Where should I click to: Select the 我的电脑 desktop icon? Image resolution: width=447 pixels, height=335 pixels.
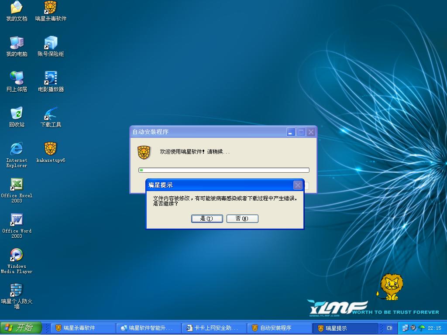pos(17,46)
